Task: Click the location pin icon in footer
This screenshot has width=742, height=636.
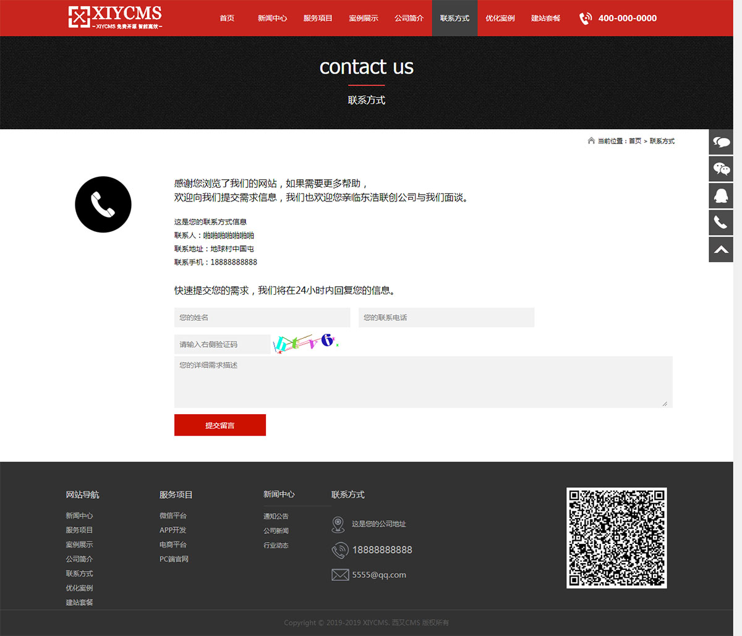Action: pos(338,524)
